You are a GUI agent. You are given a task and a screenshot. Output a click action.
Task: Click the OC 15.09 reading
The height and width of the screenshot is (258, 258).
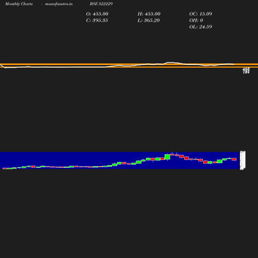point(201,14)
